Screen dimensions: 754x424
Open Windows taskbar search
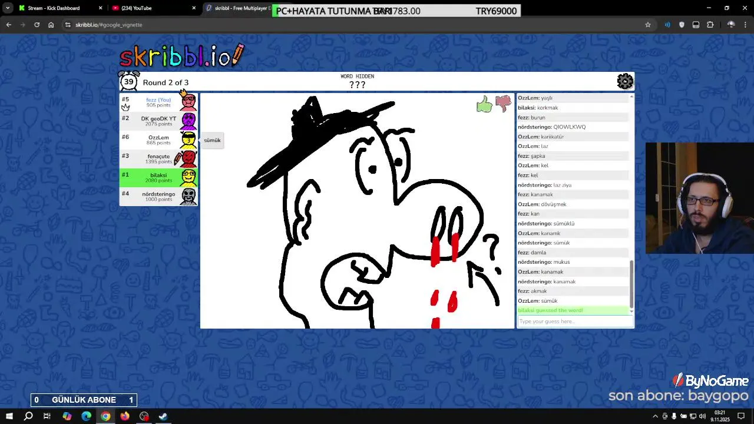click(28, 416)
